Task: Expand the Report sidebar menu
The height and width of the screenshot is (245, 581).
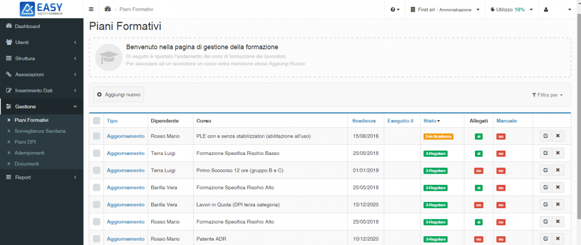Action: click(42, 177)
